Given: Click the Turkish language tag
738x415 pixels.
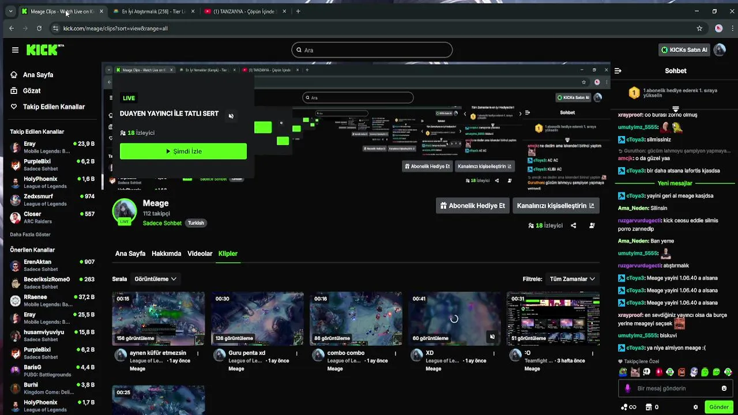Looking at the screenshot, I should click(196, 223).
